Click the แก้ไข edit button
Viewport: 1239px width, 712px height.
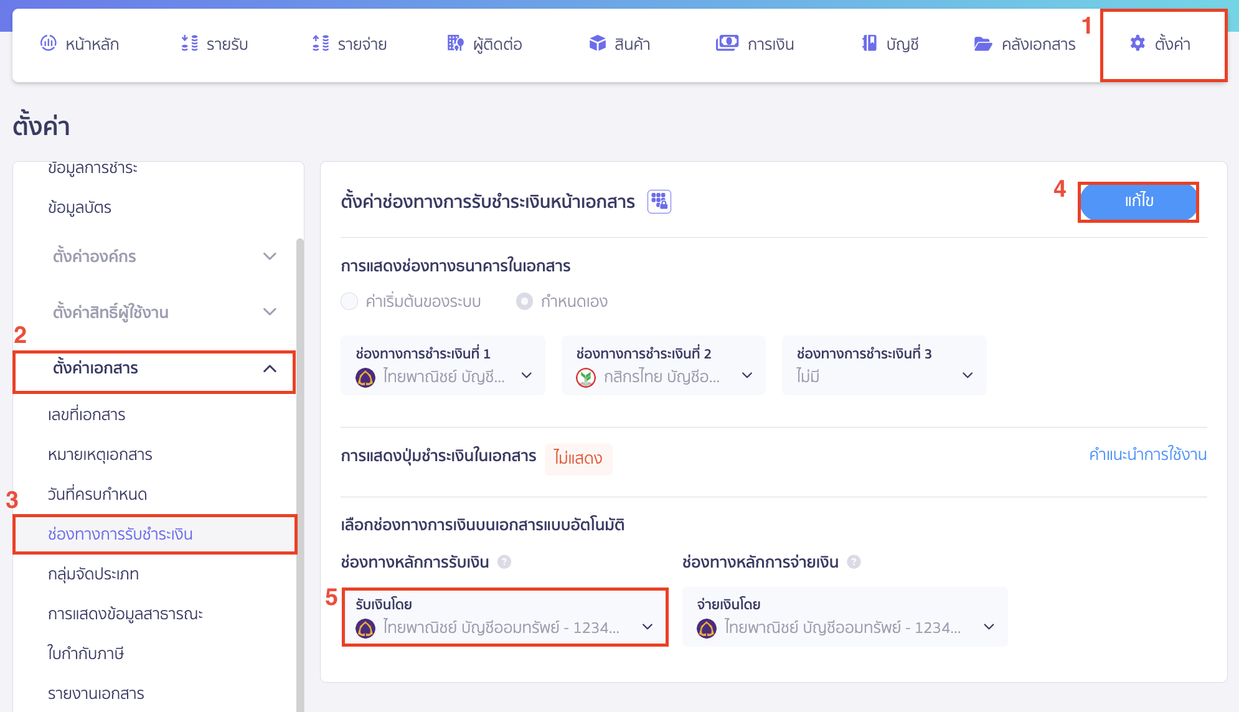(x=1138, y=201)
